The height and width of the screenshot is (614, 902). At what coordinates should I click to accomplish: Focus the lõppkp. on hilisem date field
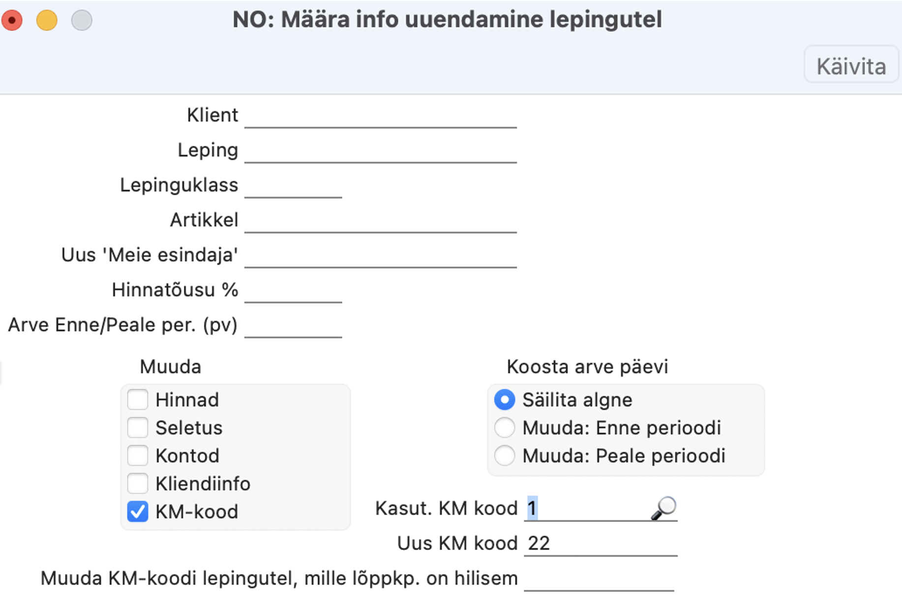[599, 579]
